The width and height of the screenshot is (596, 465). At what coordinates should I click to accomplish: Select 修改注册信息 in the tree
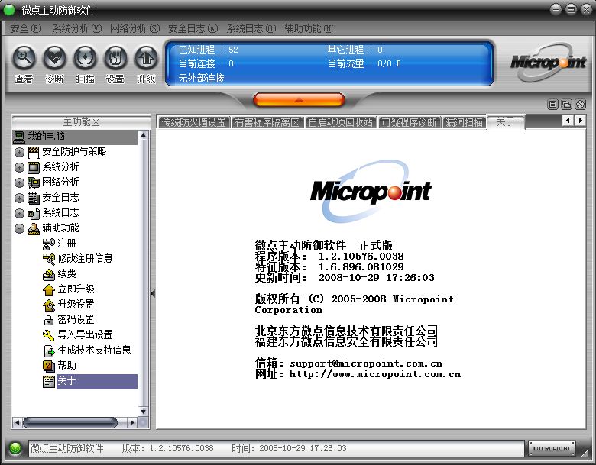tap(85, 258)
